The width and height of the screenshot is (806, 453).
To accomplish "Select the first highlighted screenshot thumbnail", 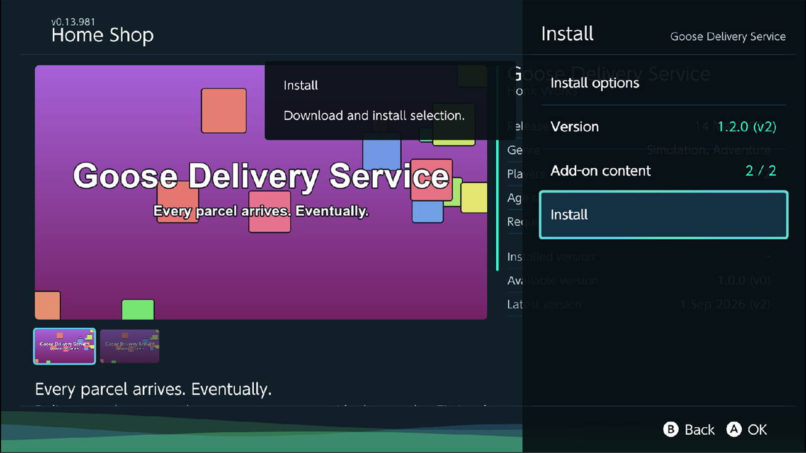I will pos(64,346).
